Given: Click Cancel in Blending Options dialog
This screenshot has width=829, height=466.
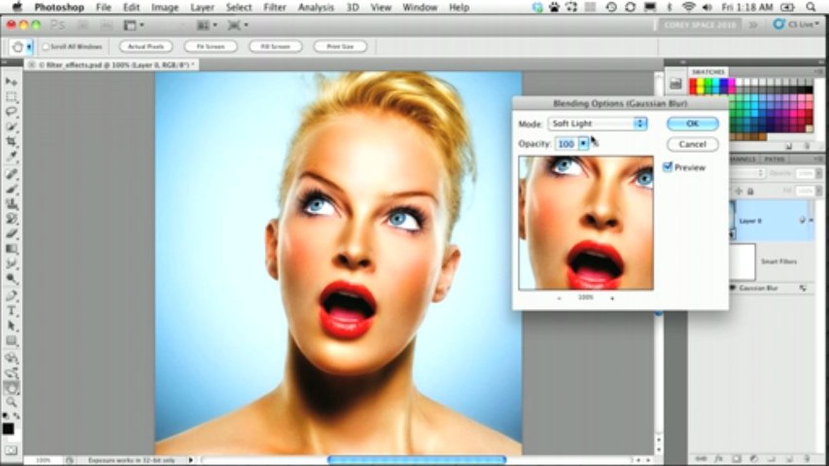Looking at the screenshot, I should 692,144.
